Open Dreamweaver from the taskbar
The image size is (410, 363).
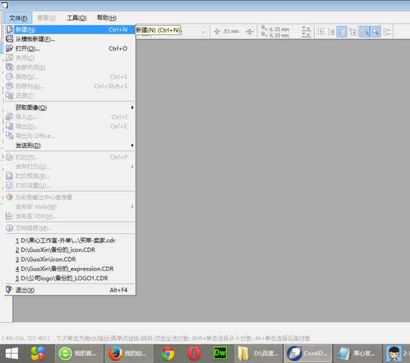click(x=220, y=353)
